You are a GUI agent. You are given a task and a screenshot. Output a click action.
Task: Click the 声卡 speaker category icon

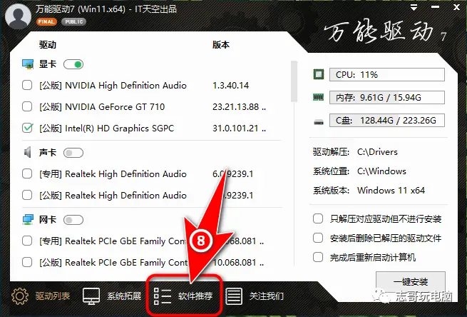(x=28, y=152)
